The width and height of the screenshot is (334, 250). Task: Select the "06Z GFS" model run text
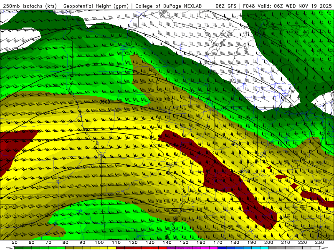click(226, 6)
